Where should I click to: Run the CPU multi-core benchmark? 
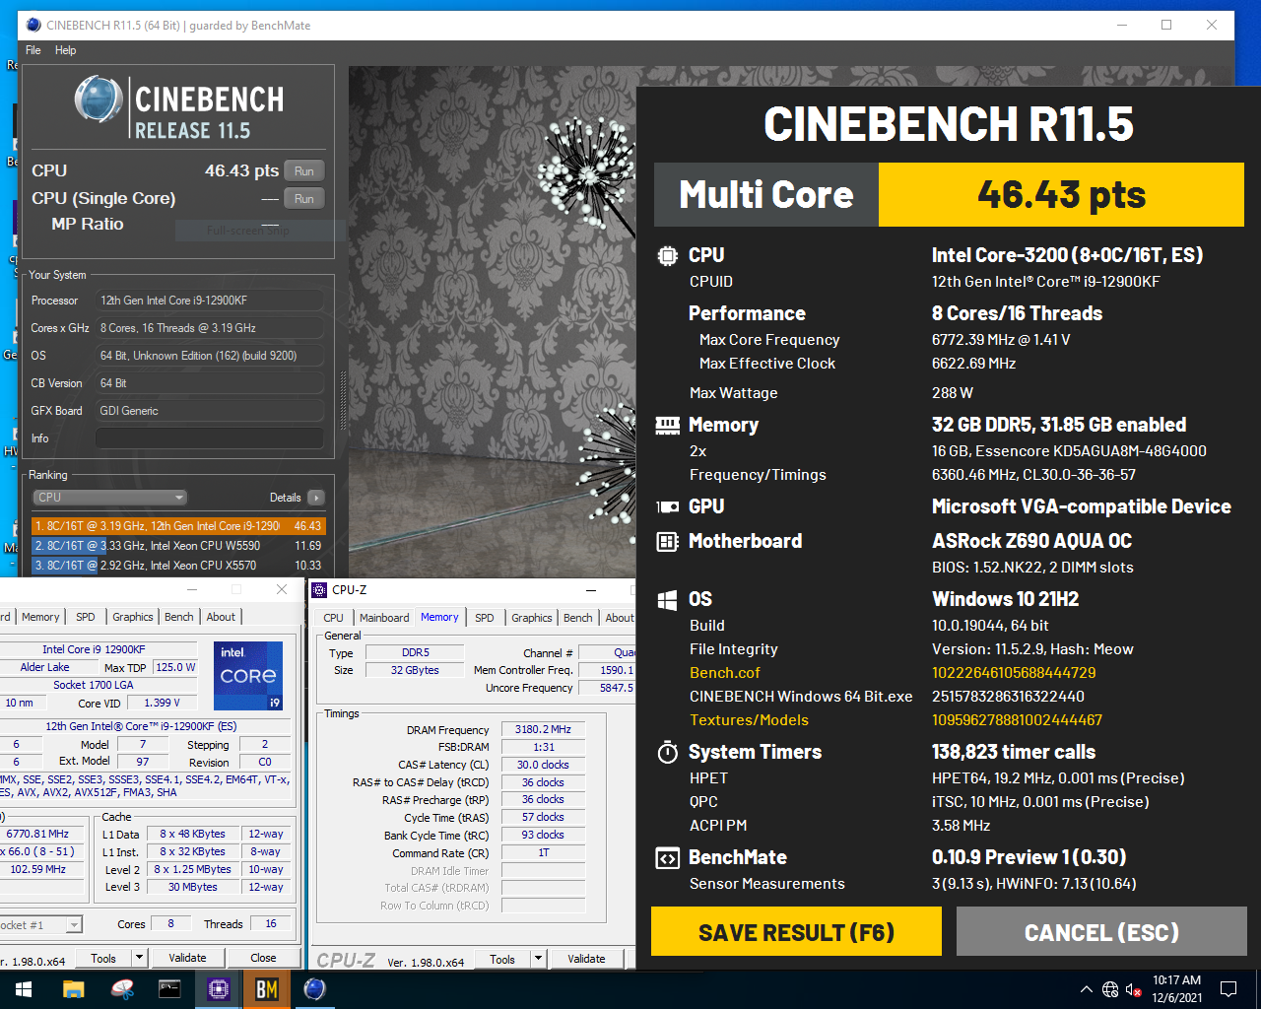point(304,171)
